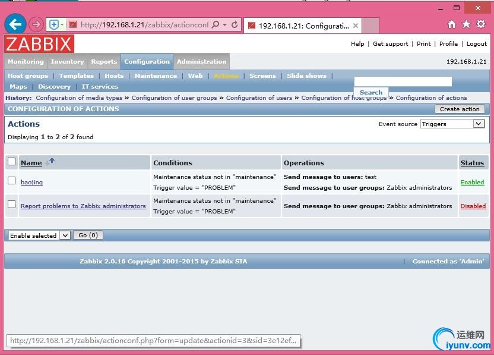494x355 pixels.
Task: Go to Host groups submenu
Action: tap(28, 76)
